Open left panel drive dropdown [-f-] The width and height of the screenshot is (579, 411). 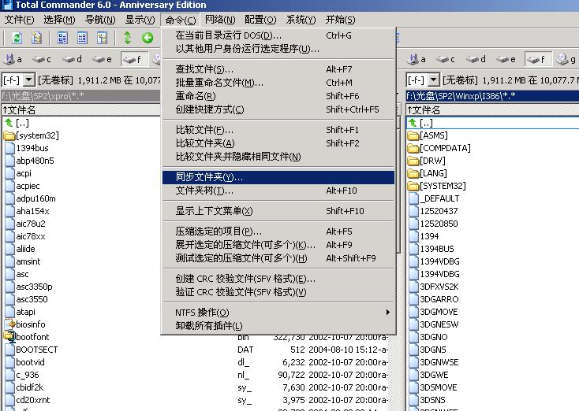[x=28, y=80]
